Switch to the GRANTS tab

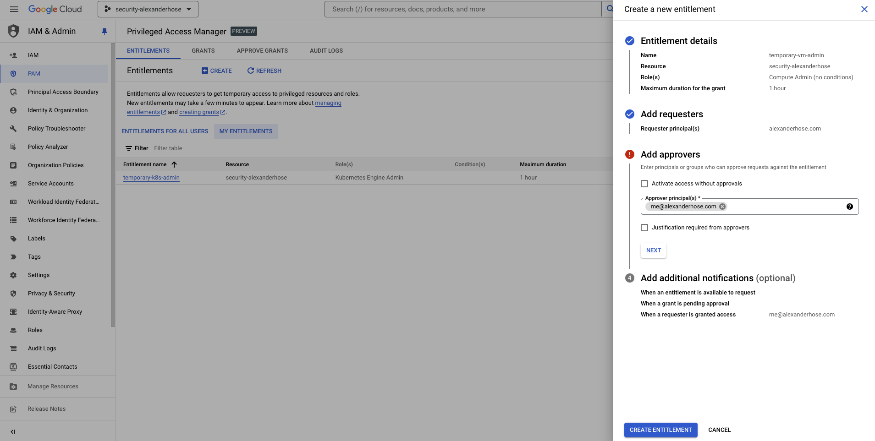coord(203,50)
